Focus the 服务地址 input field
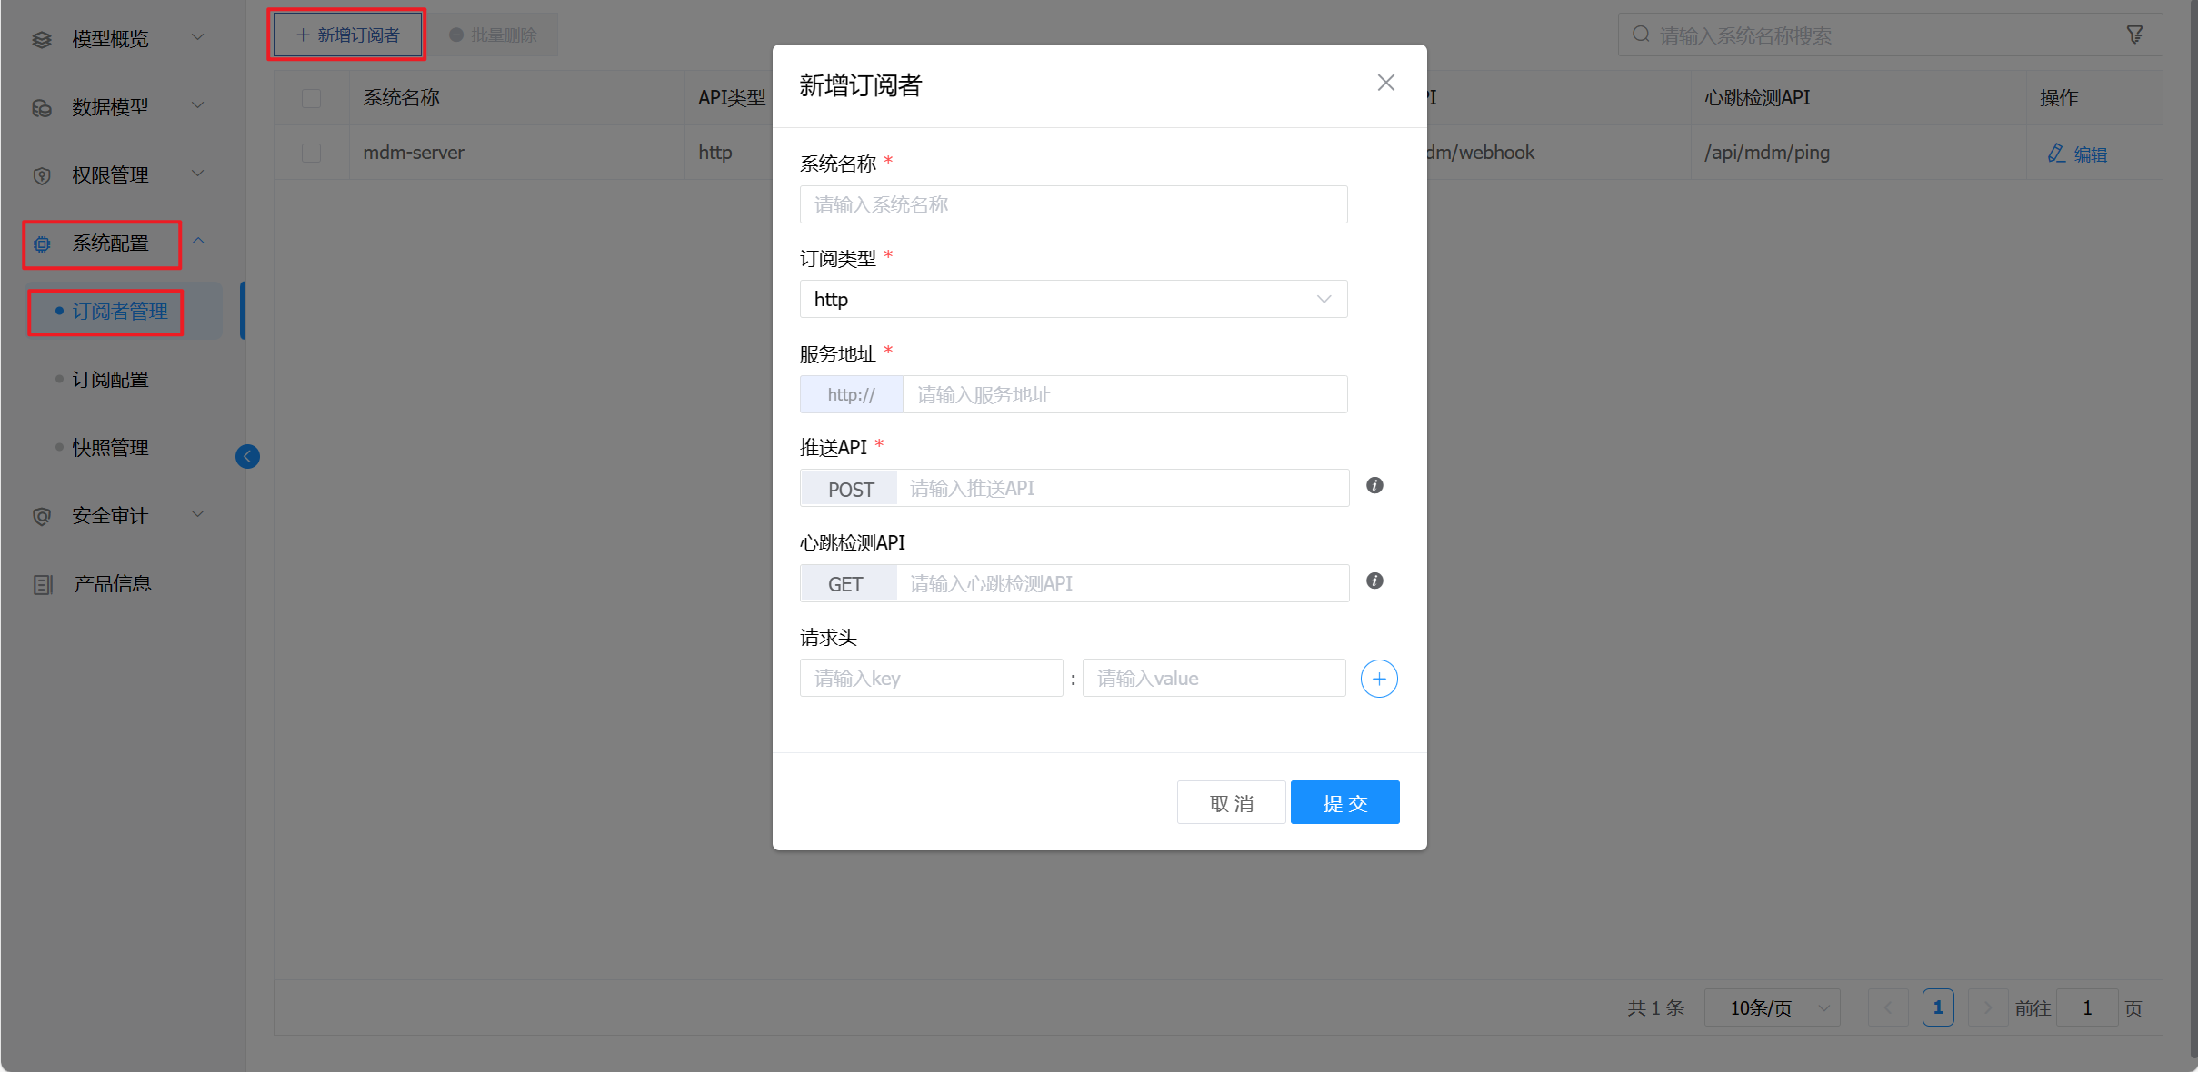Screen dimensions: 2198x1072 [1125, 394]
